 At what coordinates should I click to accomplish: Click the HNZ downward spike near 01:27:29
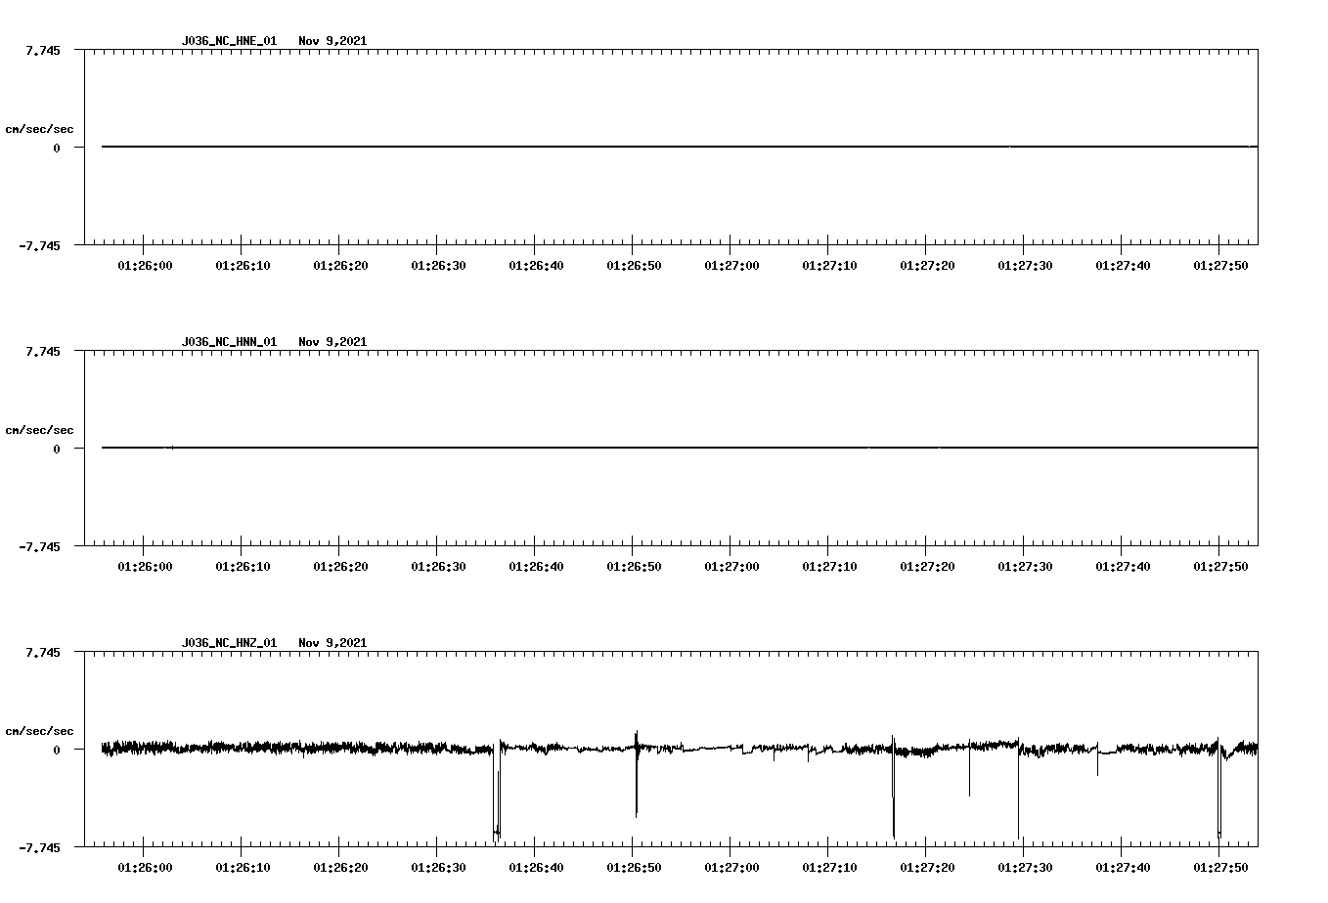coord(1018,790)
